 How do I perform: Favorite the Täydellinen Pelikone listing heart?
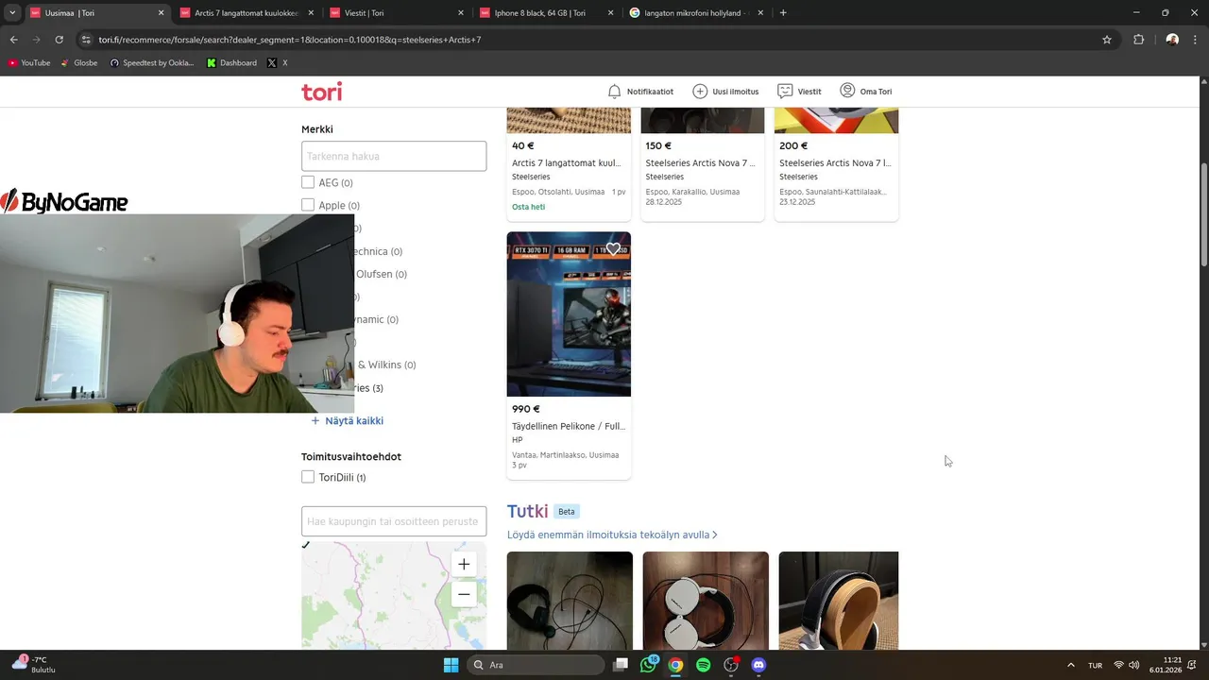[613, 249]
